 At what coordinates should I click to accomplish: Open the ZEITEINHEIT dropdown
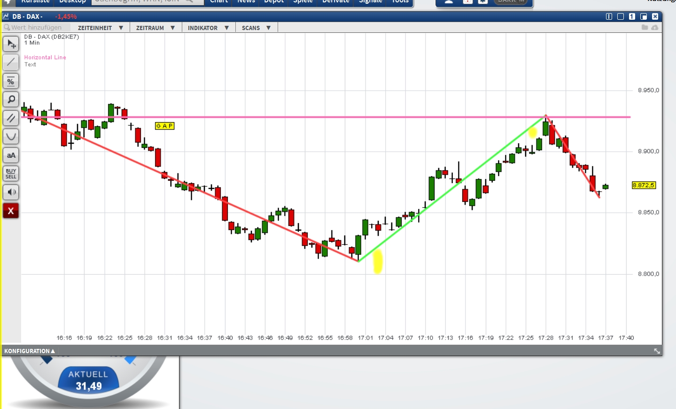[101, 27]
